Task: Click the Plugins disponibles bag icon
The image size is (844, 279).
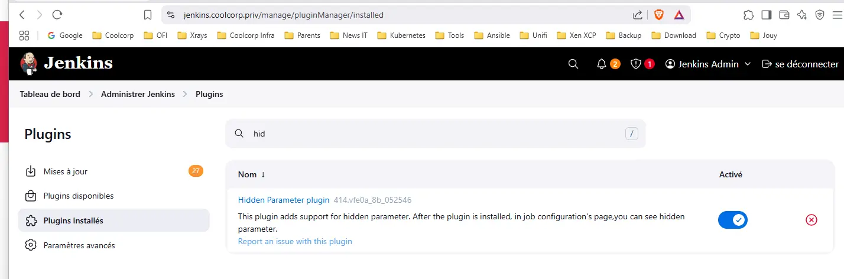Action: [31, 196]
